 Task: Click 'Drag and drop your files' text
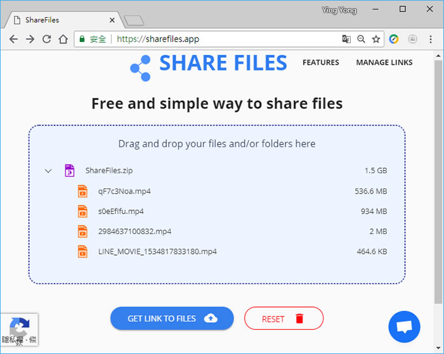click(x=217, y=144)
